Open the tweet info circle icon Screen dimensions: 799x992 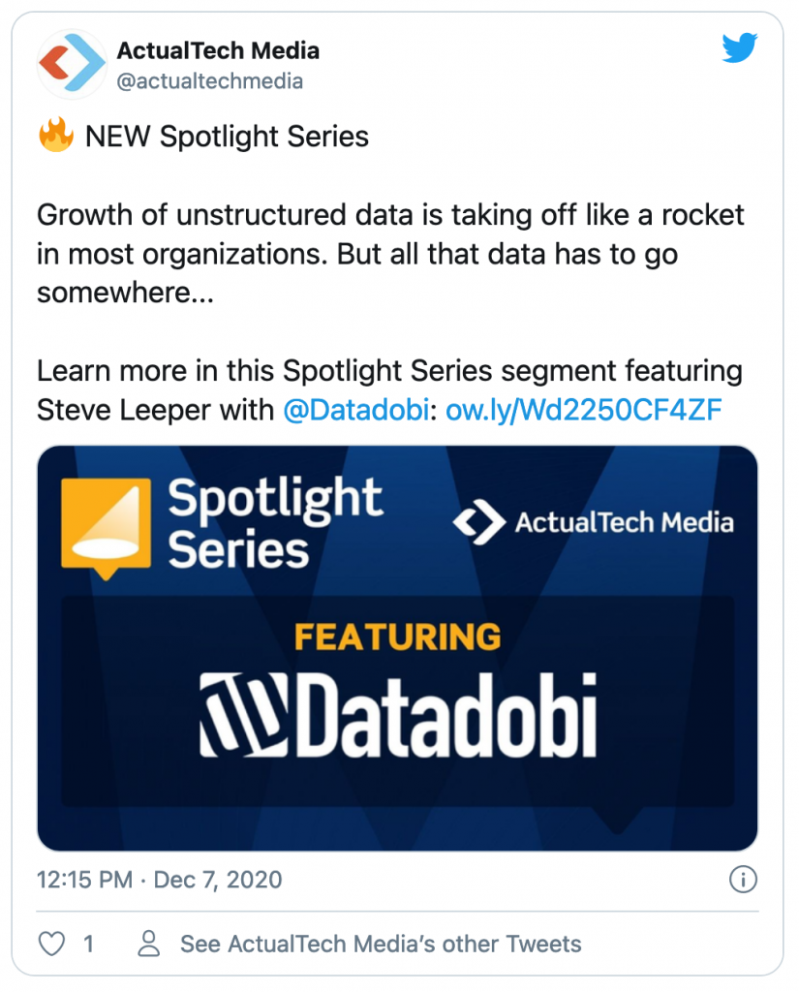click(x=743, y=880)
